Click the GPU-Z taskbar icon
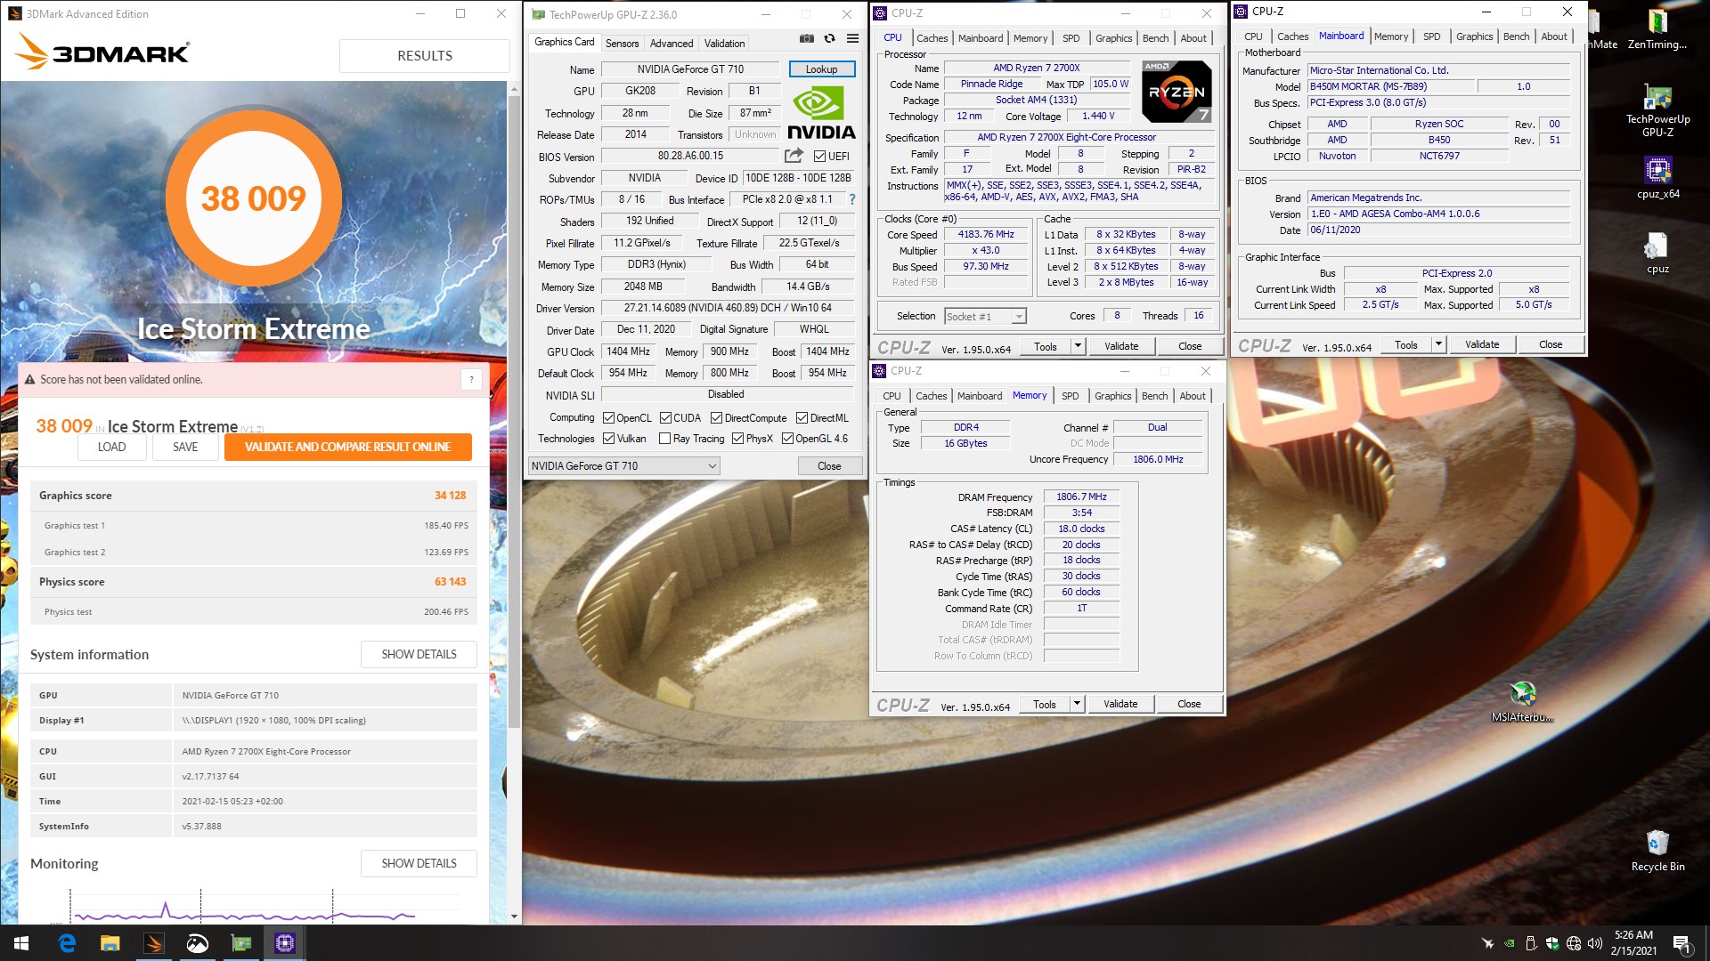 coord(240,943)
